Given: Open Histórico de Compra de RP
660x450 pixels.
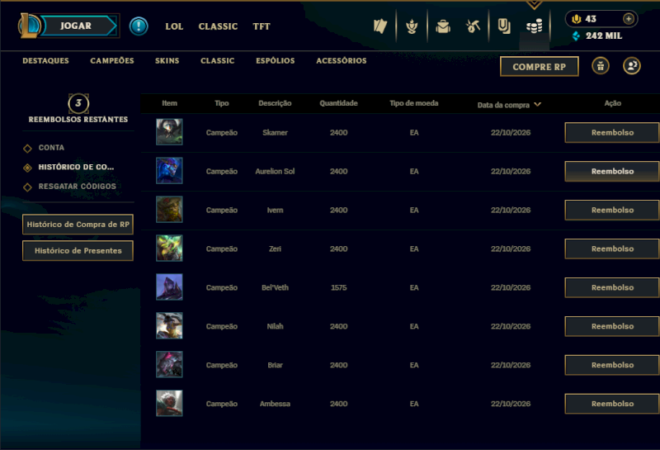Looking at the screenshot, I should click(x=78, y=225).
